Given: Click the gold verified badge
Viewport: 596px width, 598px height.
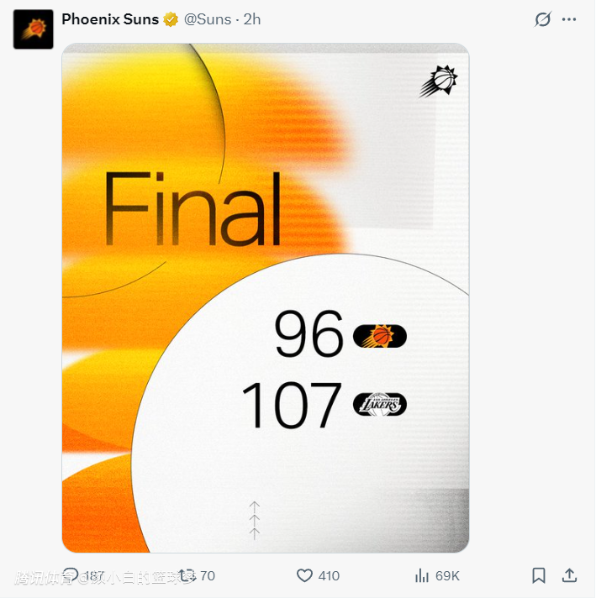Looking at the screenshot, I should point(171,19).
